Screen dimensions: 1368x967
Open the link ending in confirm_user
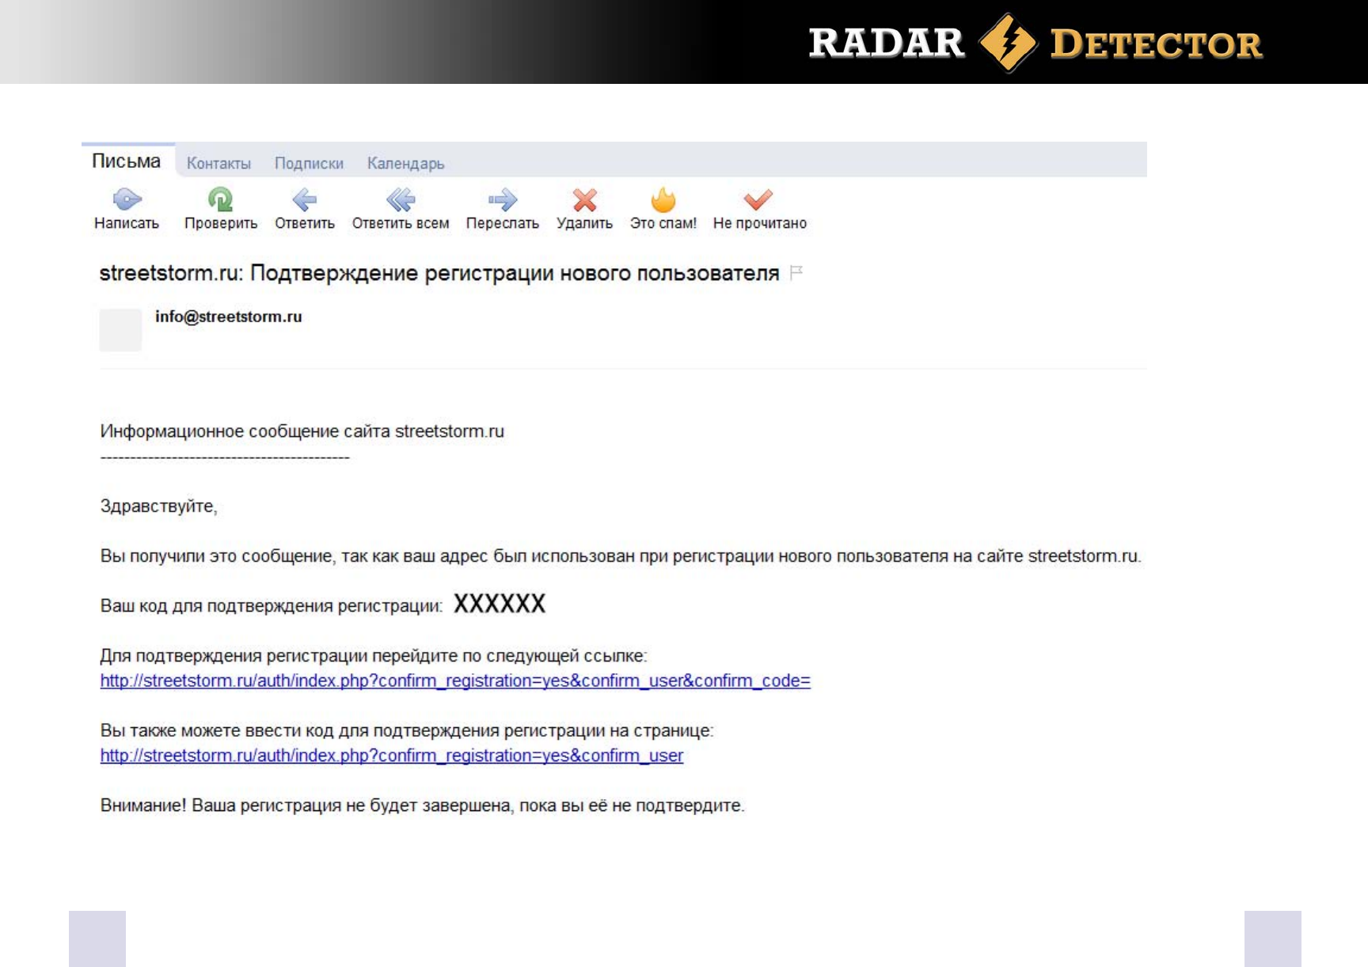(x=391, y=756)
